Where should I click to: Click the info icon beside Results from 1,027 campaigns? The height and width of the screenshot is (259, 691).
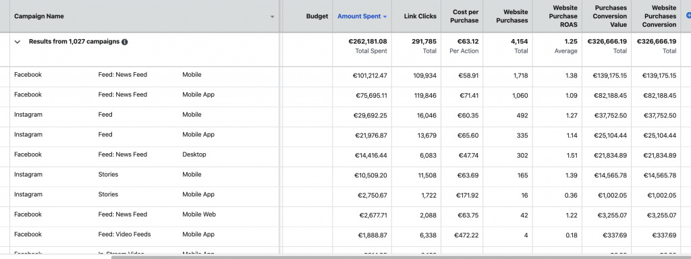click(x=125, y=42)
